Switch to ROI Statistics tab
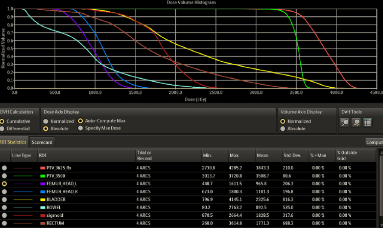383x228 pixels. point(13,142)
